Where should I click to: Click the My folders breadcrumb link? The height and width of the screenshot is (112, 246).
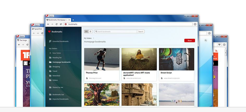(x=88, y=38)
